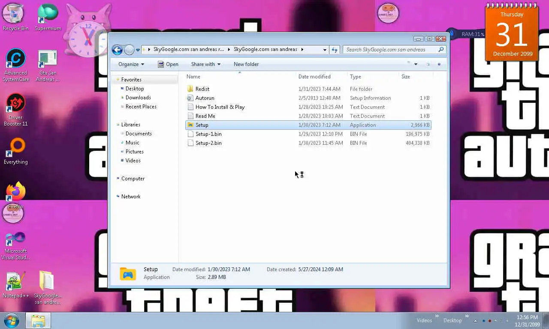Click New folder in the toolbar

(x=246, y=64)
